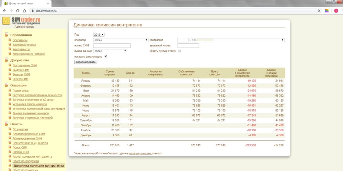Open the browser profile avatar
The height and width of the screenshot is (171, 343).
click(x=336, y=11)
